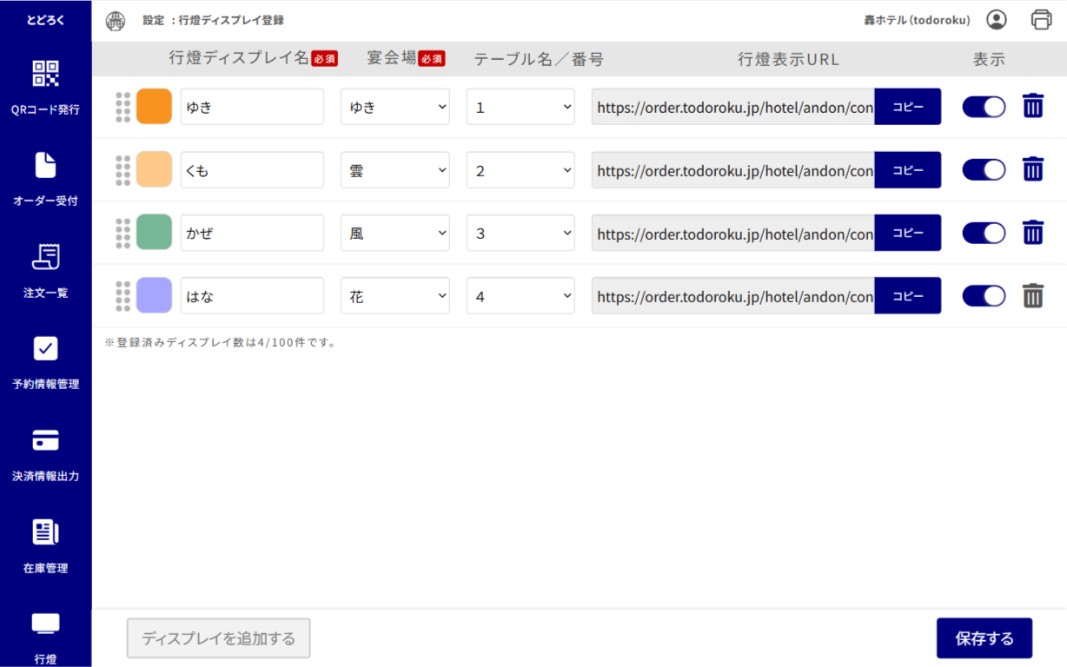Disable the display toggle for くも
This screenshot has width=1067, height=667.
click(x=984, y=170)
